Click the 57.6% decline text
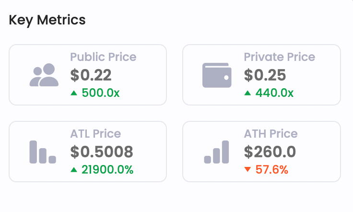 [271, 169]
